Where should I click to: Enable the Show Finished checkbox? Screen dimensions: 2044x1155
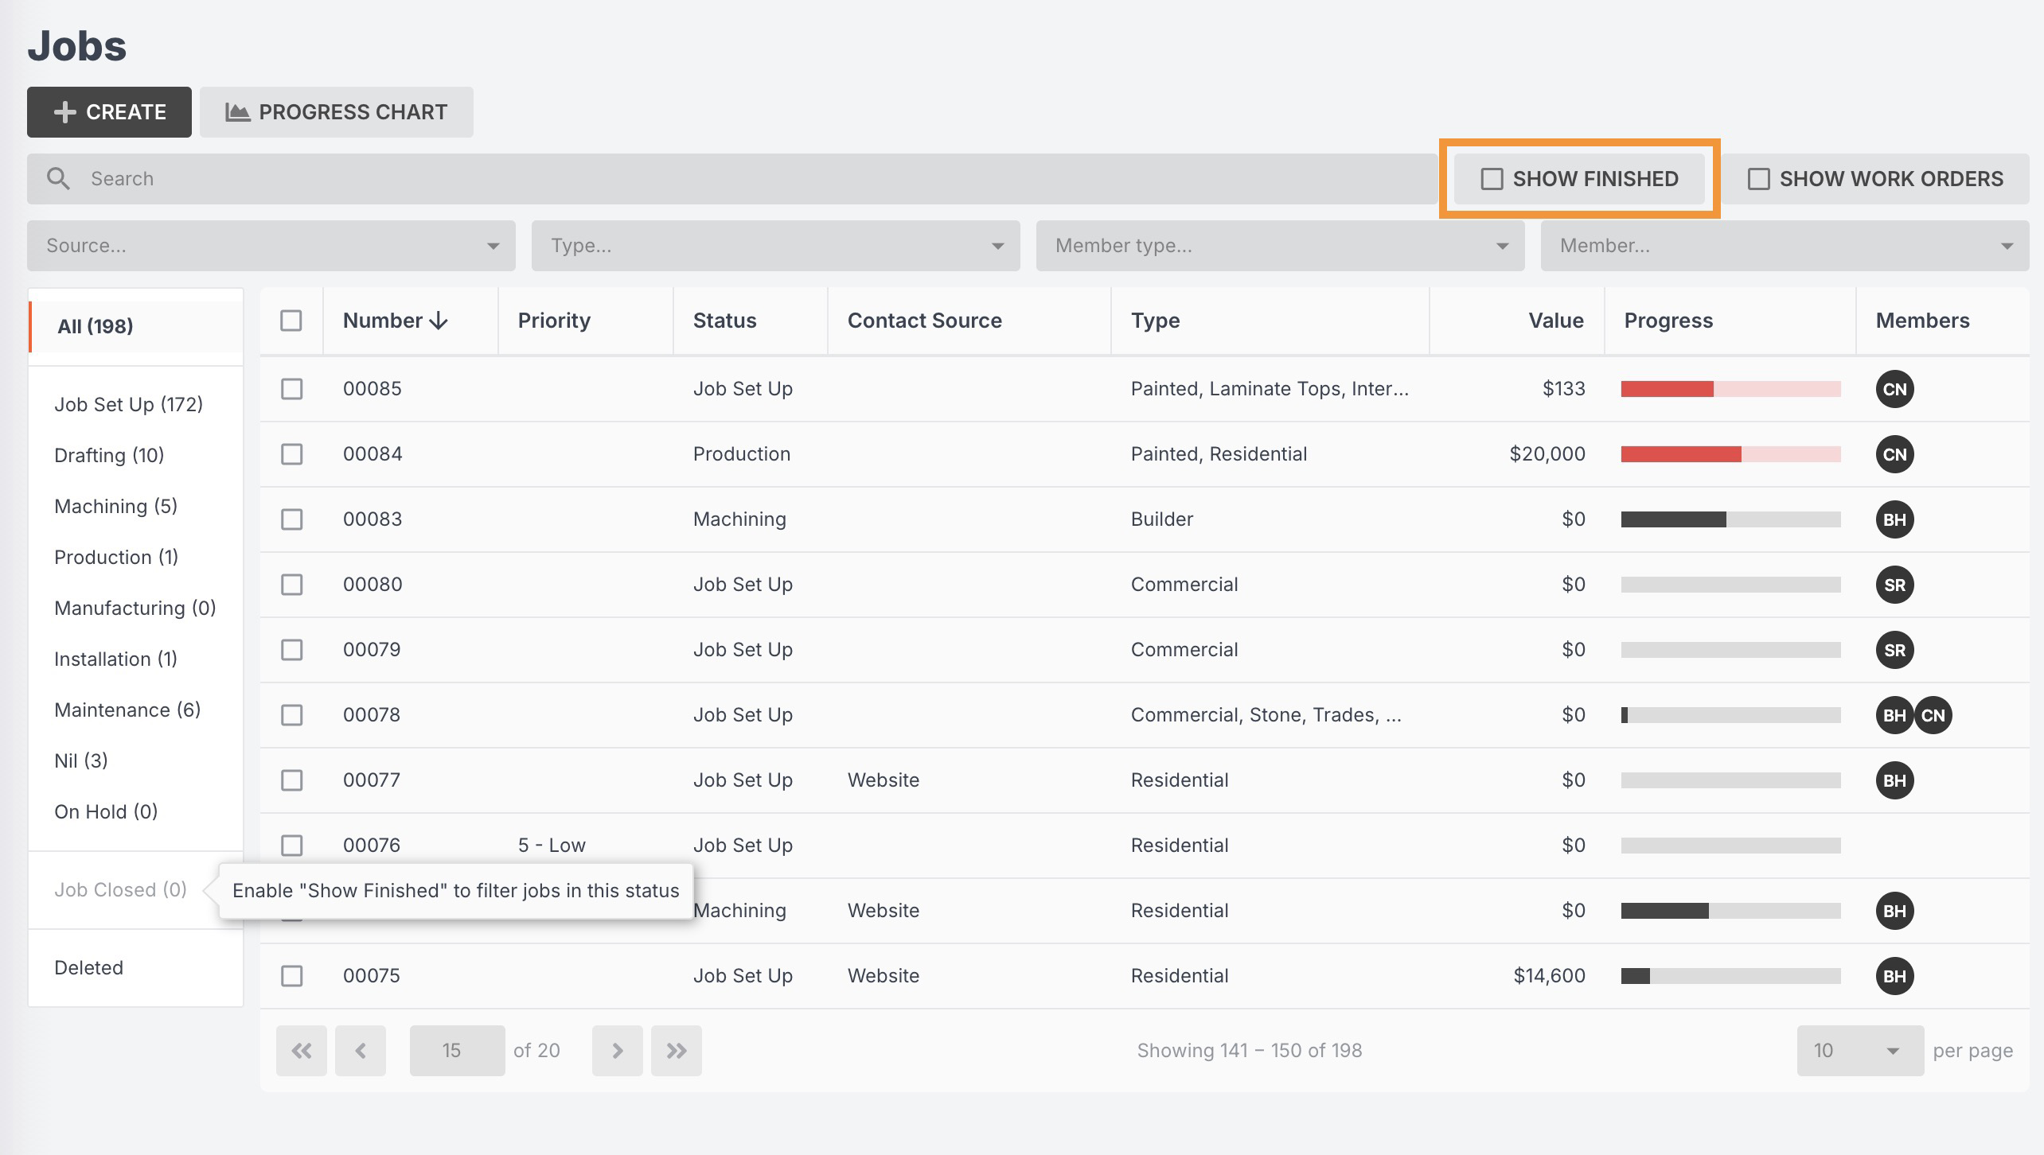pos(1492,179)
